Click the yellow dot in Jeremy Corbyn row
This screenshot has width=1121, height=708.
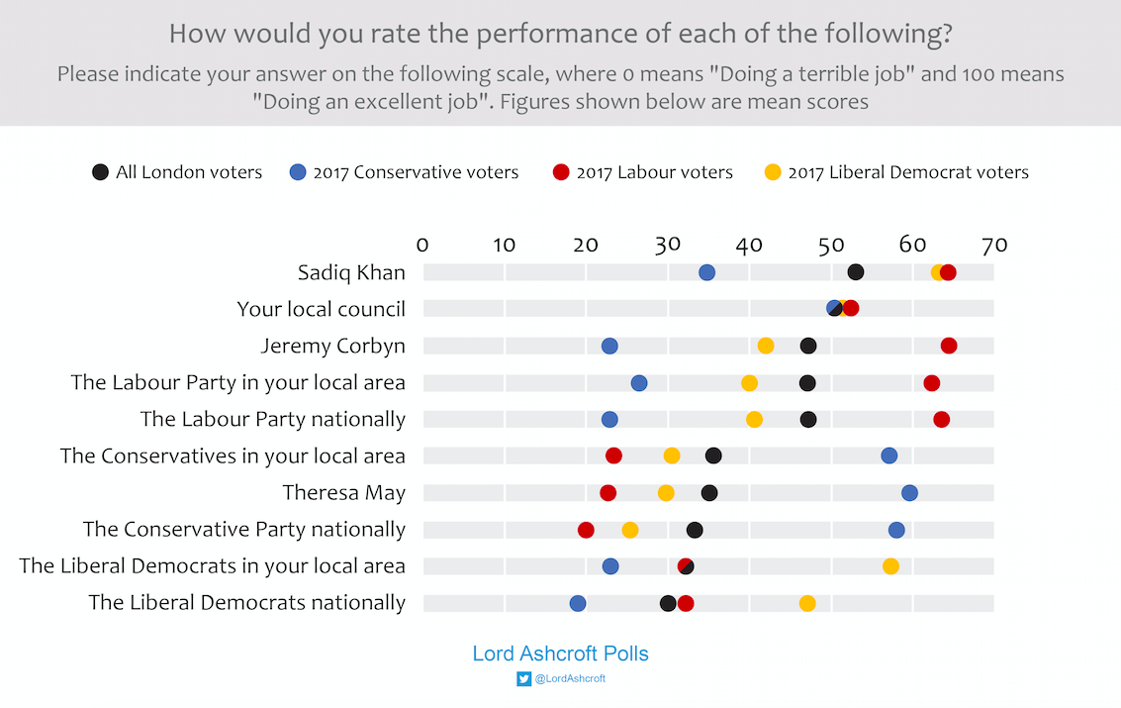(x=765, y=346)
